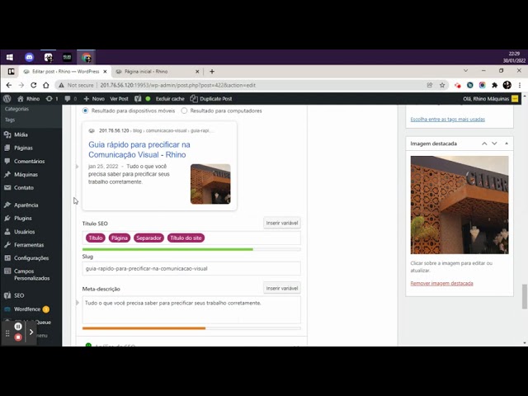
Task: Switch to Página inicial - Rhino tab
Action: 156,72
